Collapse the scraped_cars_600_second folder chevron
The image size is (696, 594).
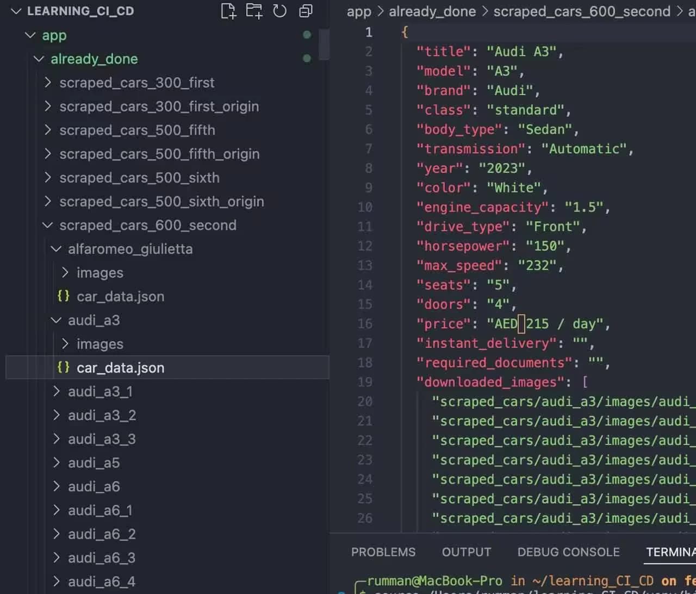[48, 225]
